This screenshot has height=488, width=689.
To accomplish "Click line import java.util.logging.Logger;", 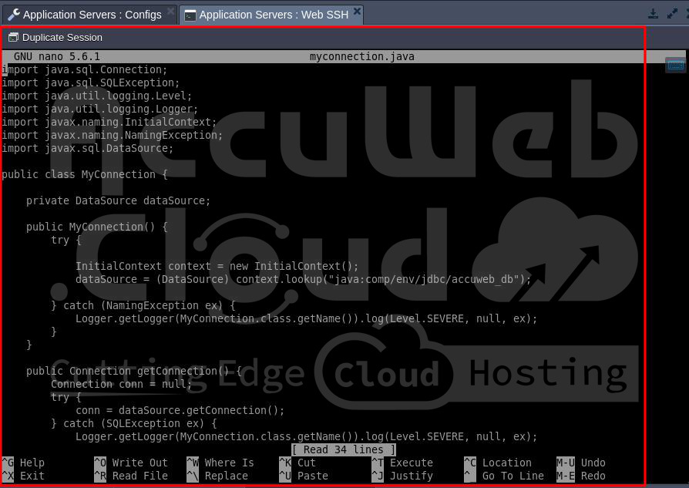I will [99, 109].
